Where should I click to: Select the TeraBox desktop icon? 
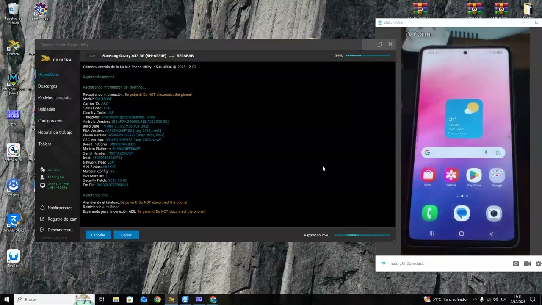(13, 258)
